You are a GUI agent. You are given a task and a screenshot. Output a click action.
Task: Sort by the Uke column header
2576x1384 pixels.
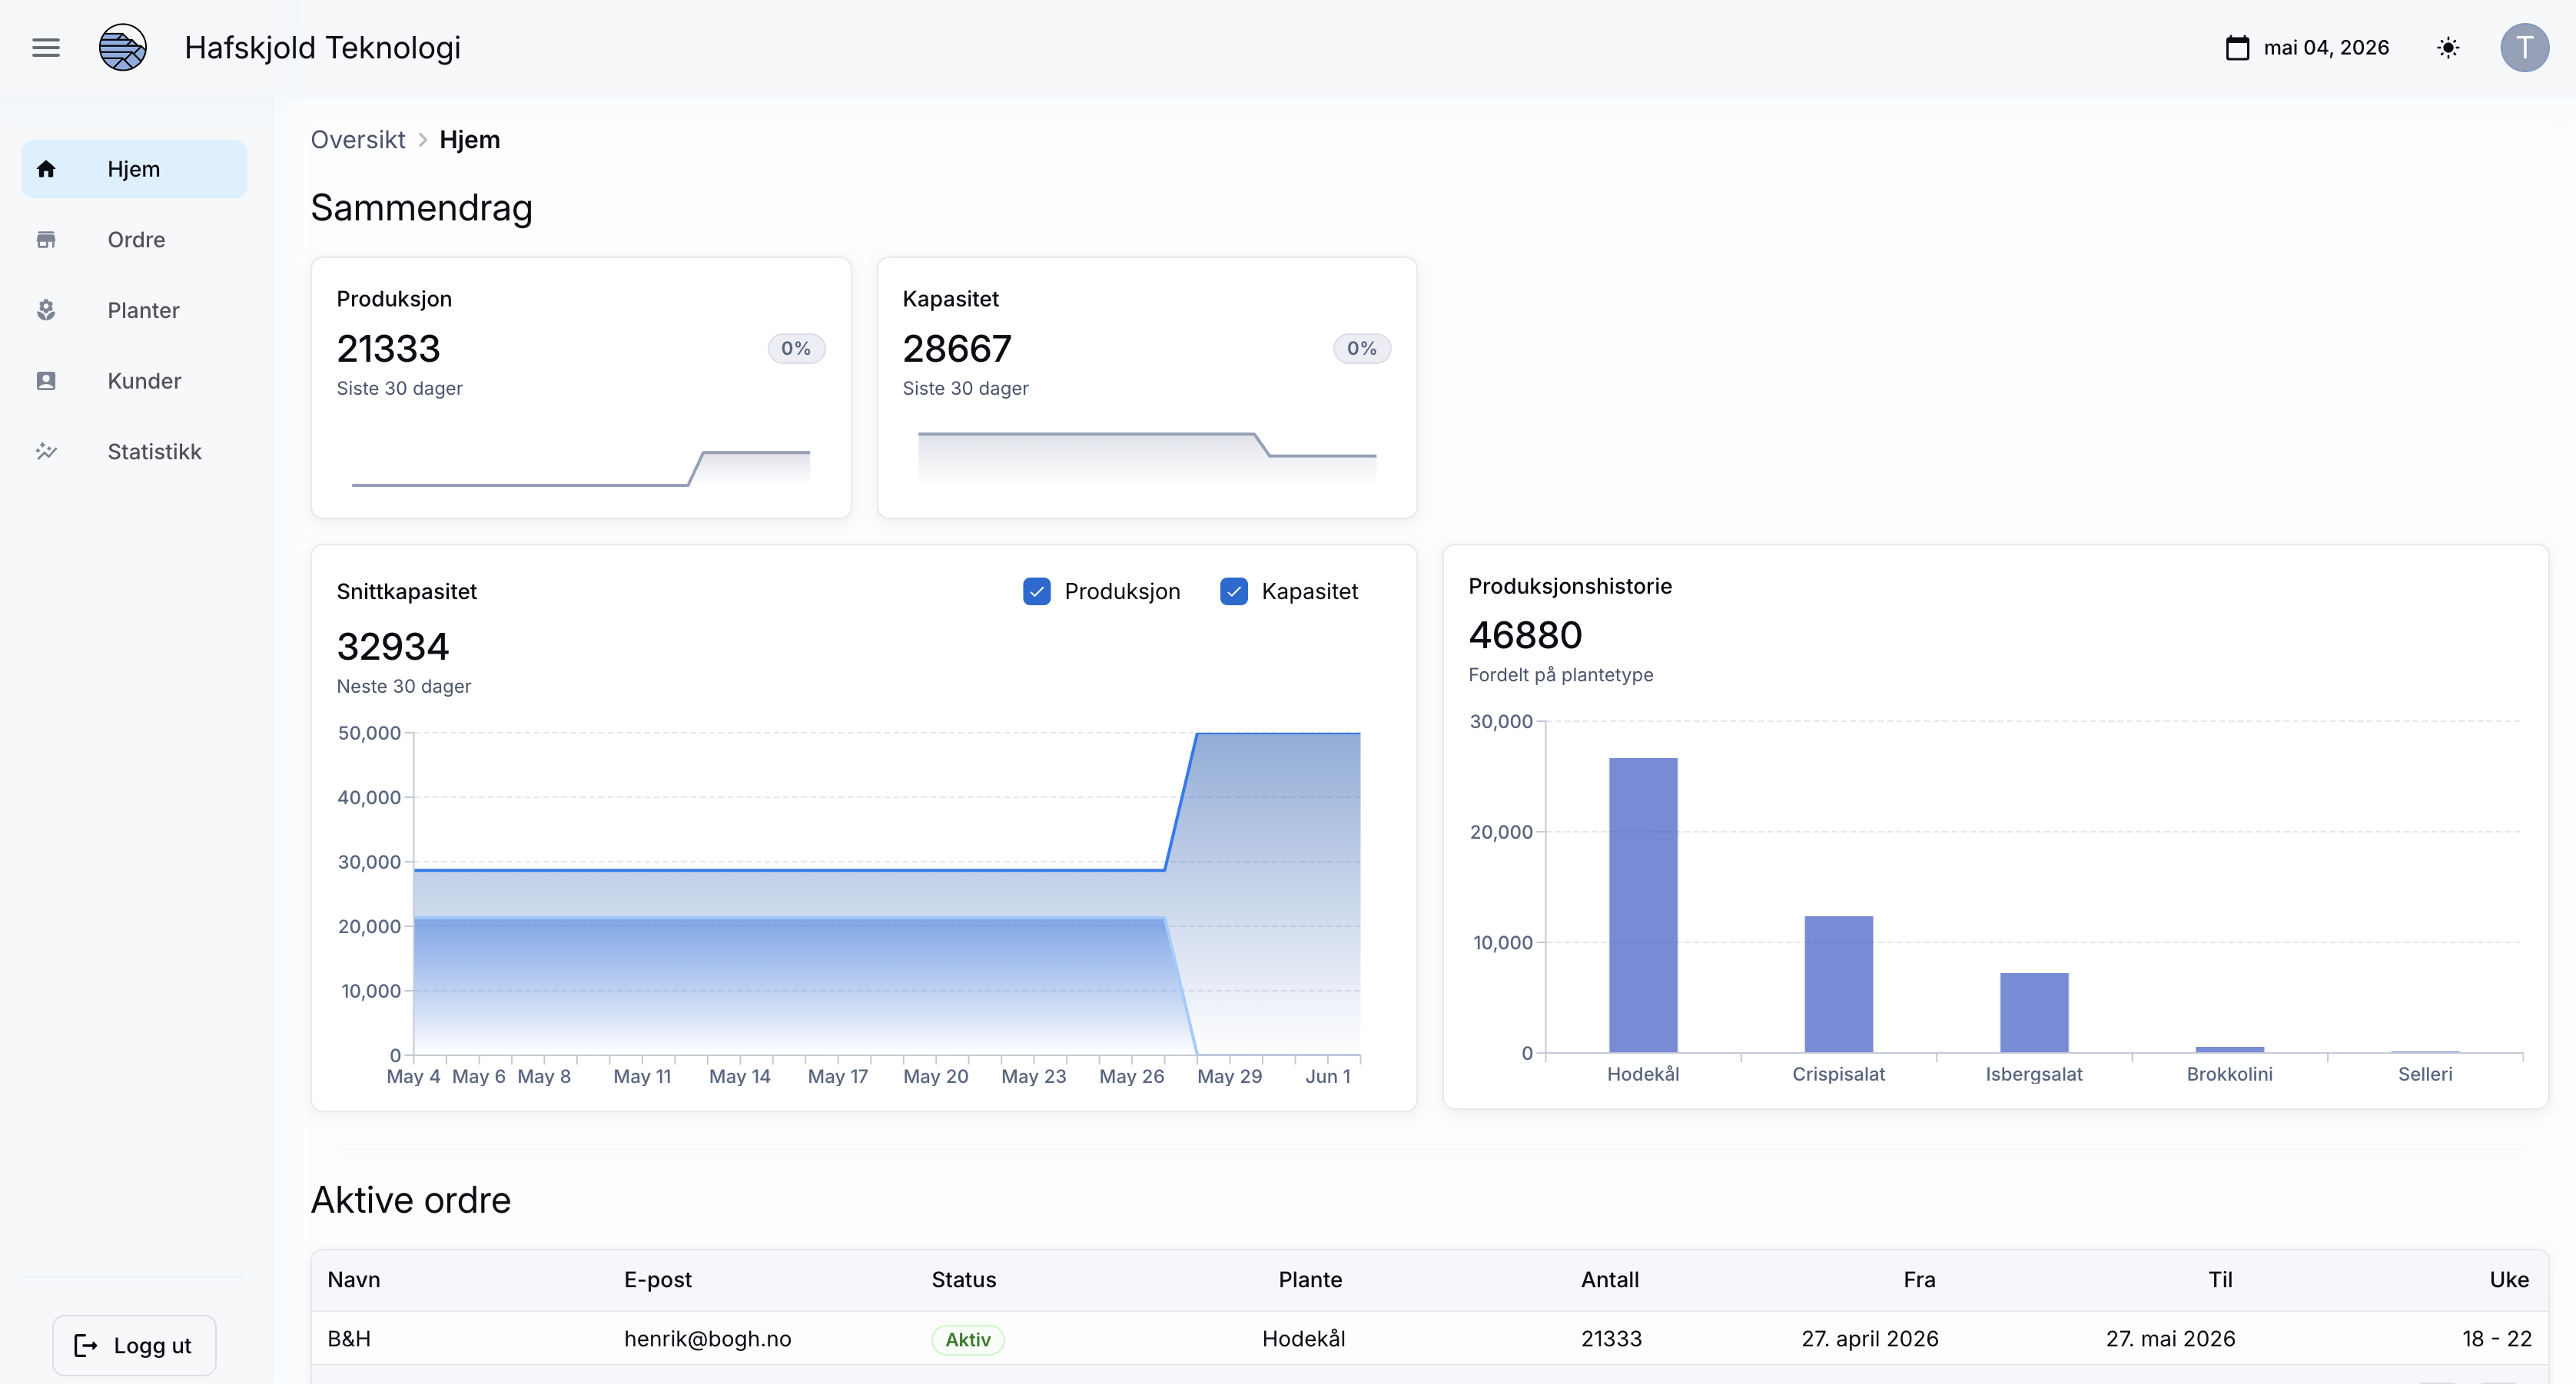coord(2509,1280)
